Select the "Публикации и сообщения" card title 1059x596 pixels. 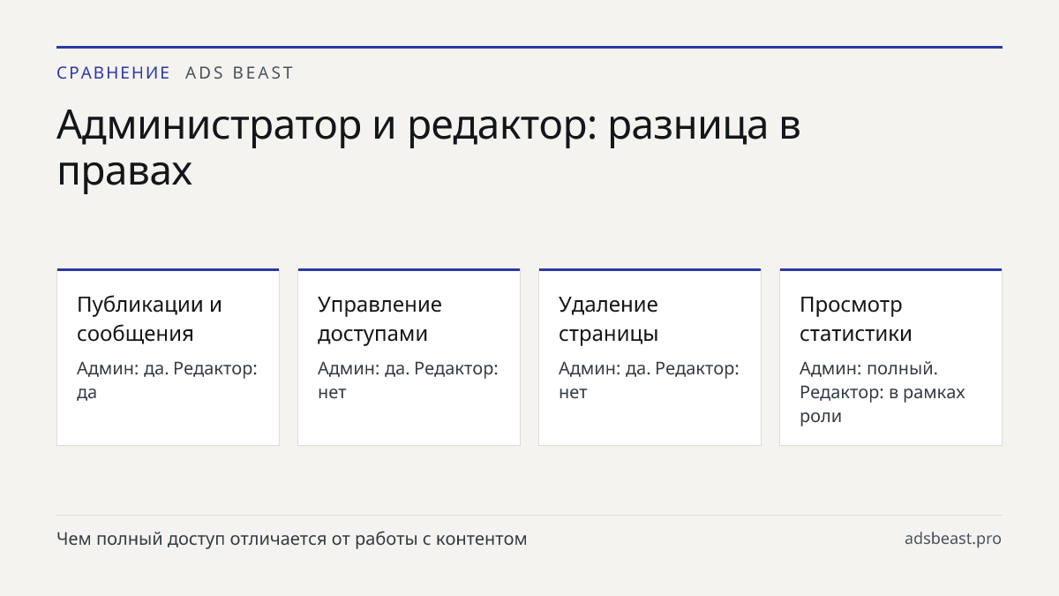click(x=150, y=319)
